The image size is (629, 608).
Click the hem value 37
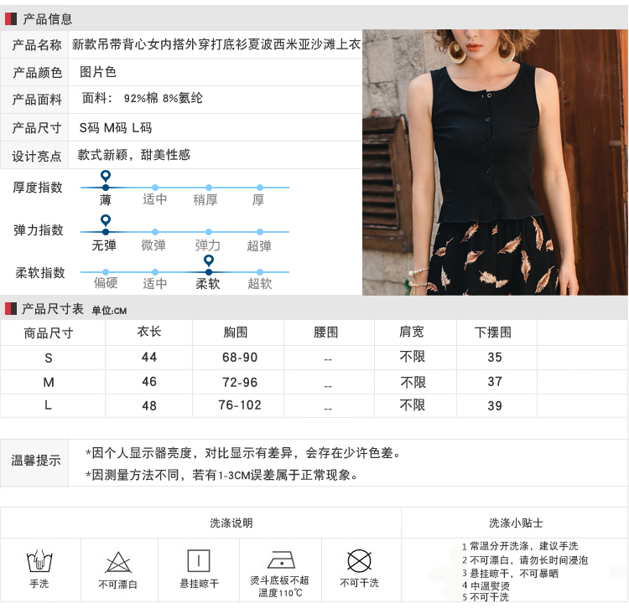tap(495, 381)
